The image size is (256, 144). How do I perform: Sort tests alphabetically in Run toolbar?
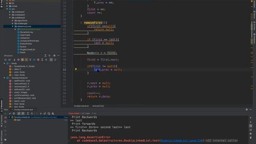click(19, 114)
